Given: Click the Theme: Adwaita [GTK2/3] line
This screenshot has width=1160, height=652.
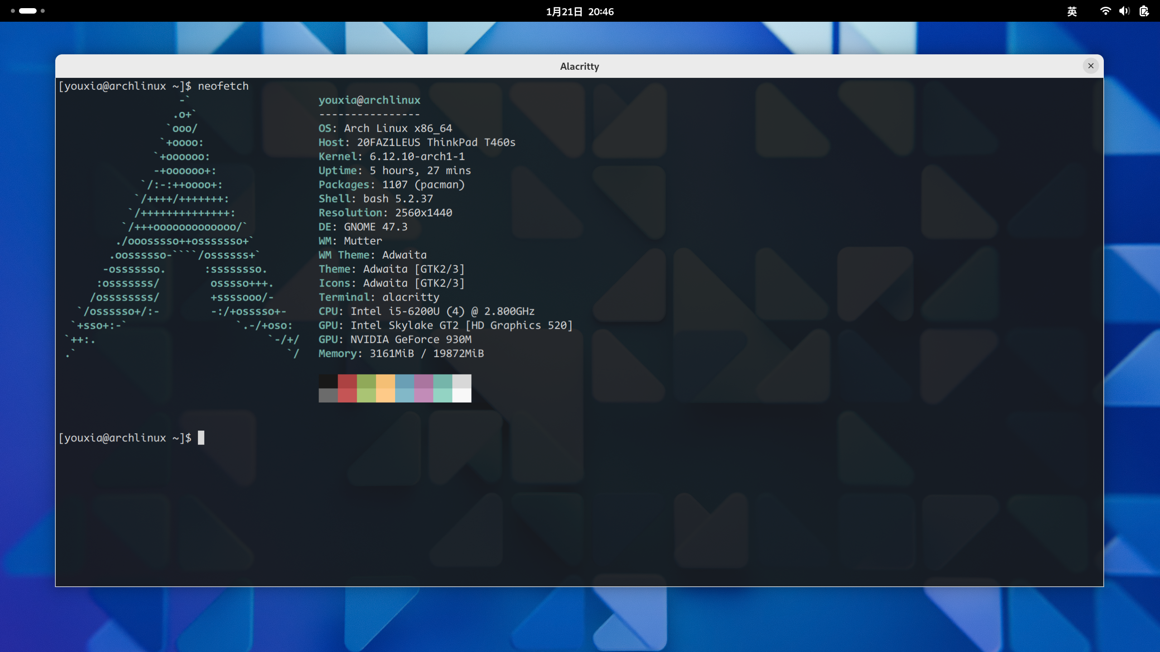Looking at the screenshot, I should pyautogui.click(x=391, y=268).
